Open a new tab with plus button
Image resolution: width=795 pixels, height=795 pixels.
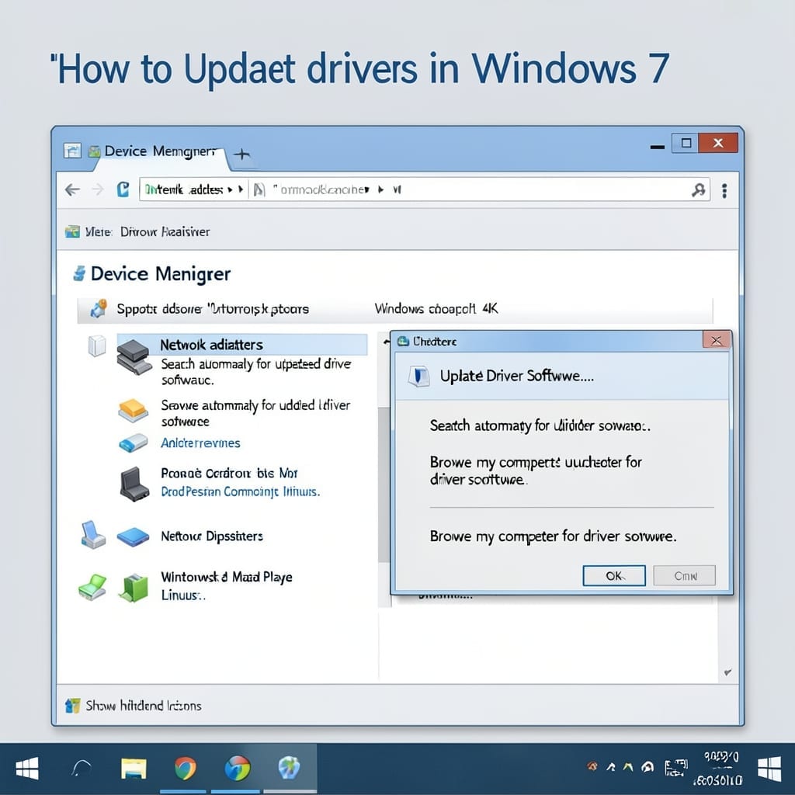242,154
